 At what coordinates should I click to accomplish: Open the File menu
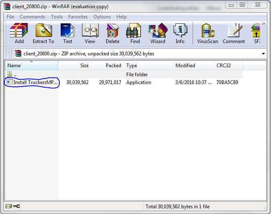tap(10, 17)
